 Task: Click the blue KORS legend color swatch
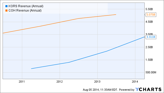coord(6,6)
